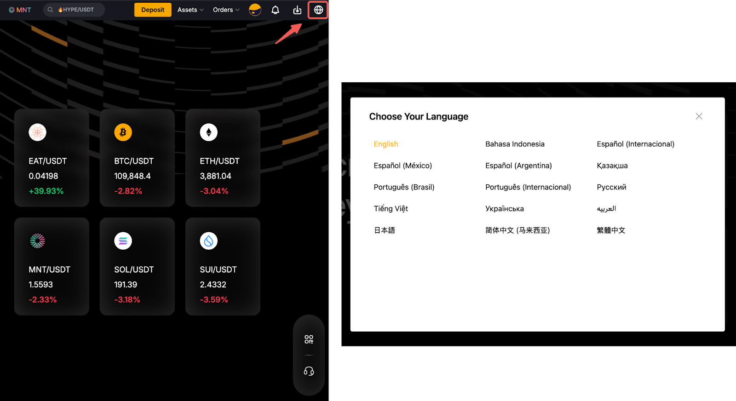
Task: Click the MNT logo
Action: (x=20, y=10)
